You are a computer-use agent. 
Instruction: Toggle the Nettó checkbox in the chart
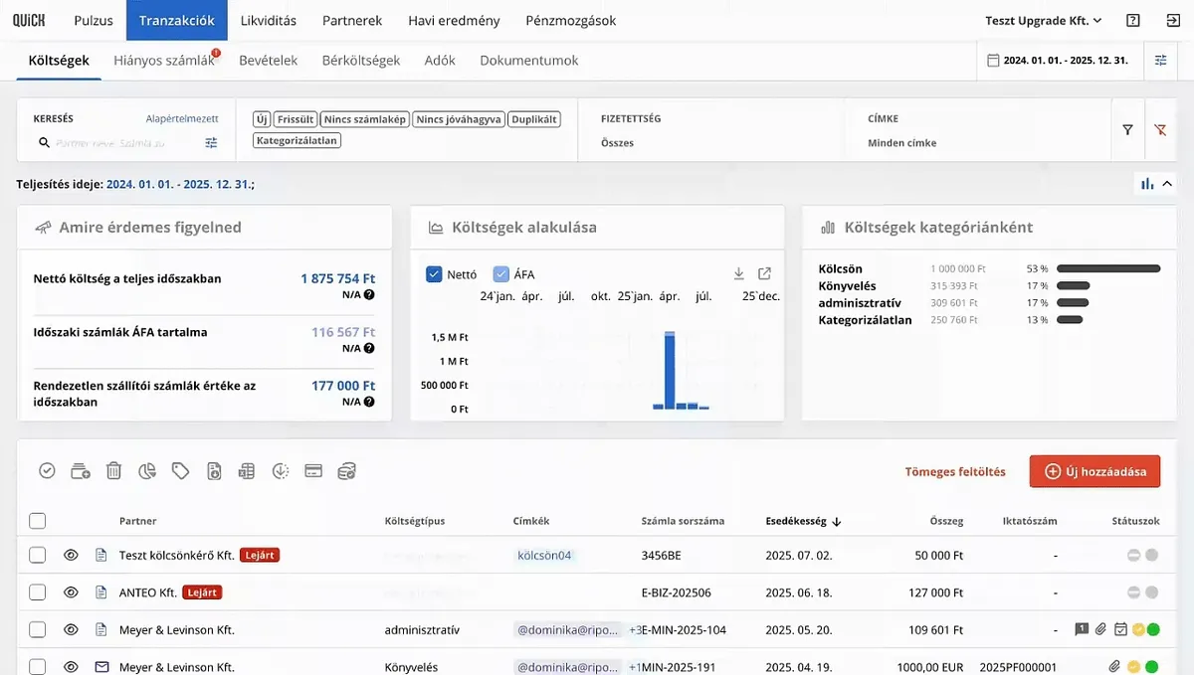point(434,274)
